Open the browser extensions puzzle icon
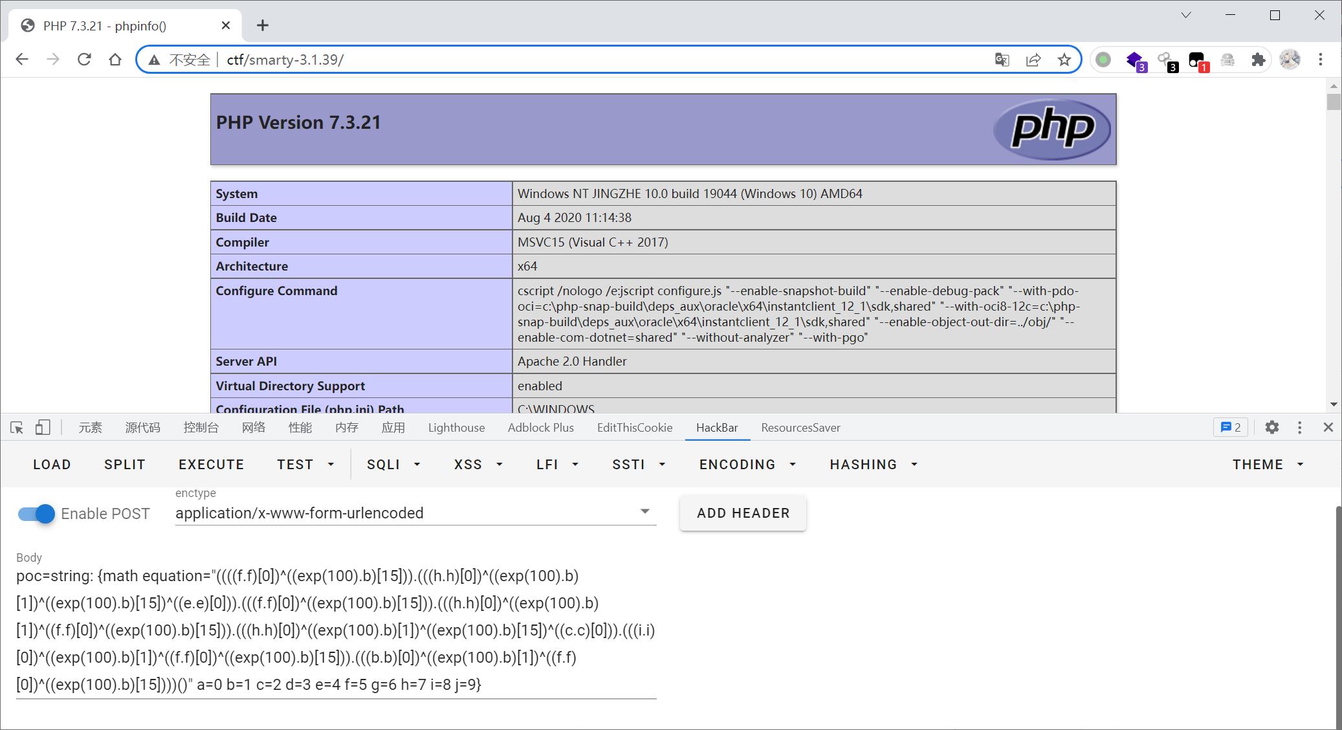The image size is (1342, 730). coord(1259,60)
